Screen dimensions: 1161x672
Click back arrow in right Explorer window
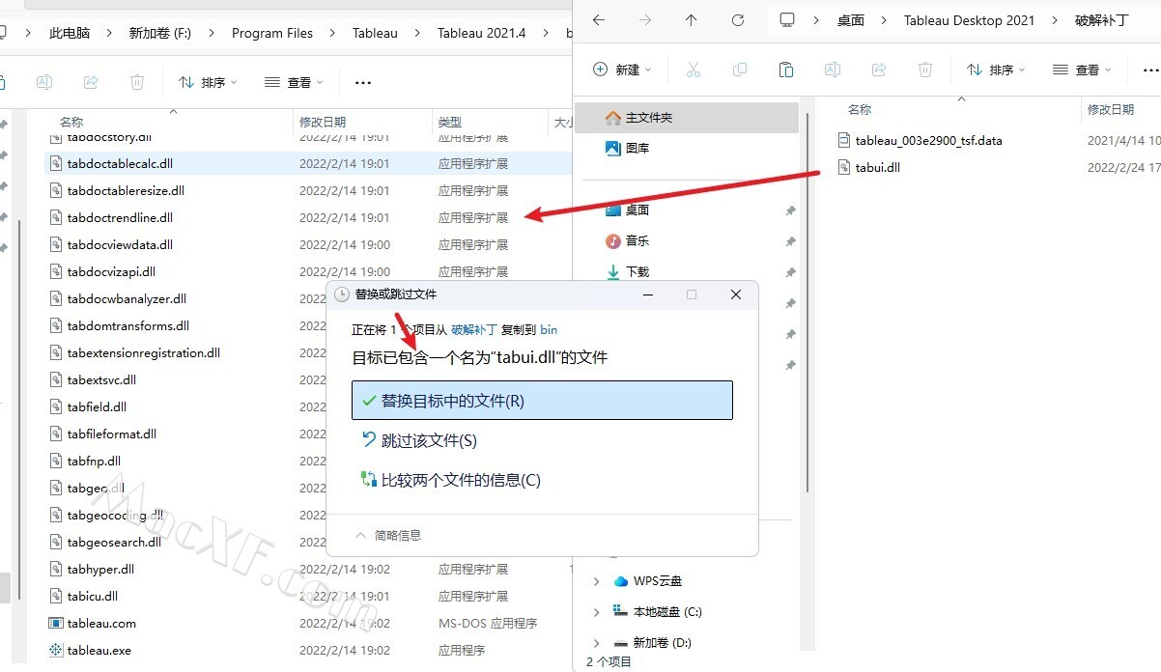599,20
